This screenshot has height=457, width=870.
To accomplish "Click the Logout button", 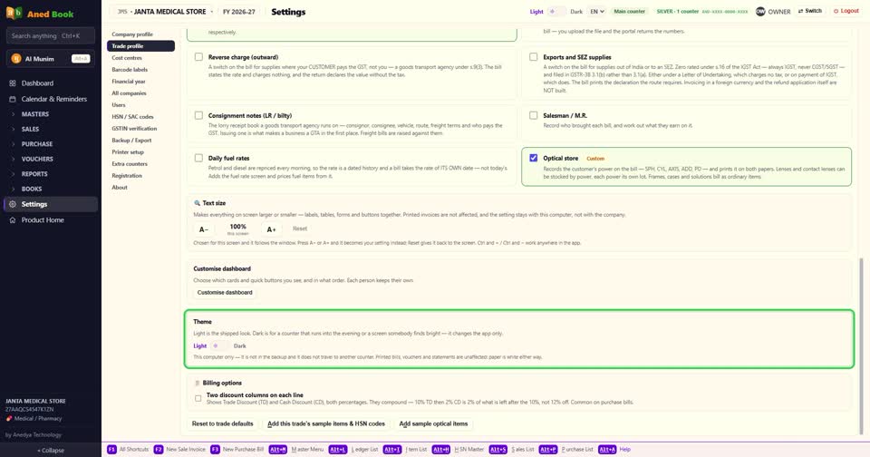I will tap(846, 11).
